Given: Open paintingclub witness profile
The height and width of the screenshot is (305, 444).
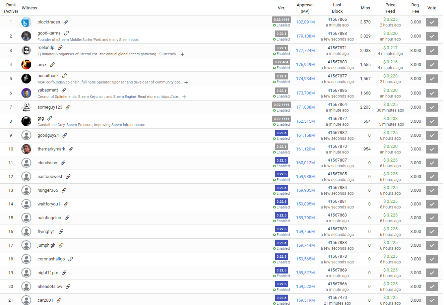Looking at the screenshot, I should point(49,218).
